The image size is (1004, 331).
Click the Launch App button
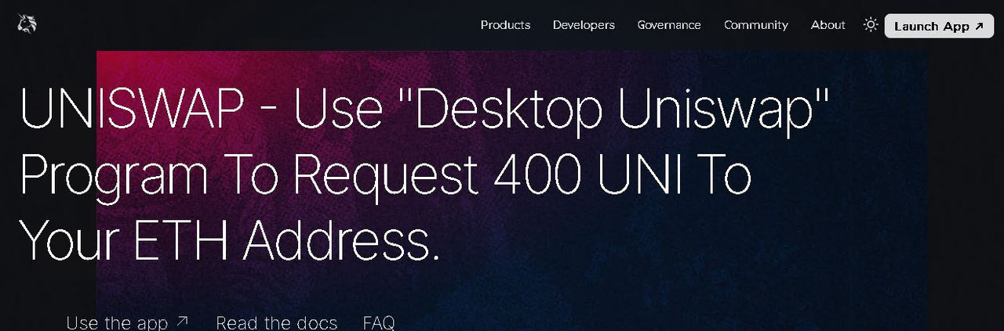point(939,26)
